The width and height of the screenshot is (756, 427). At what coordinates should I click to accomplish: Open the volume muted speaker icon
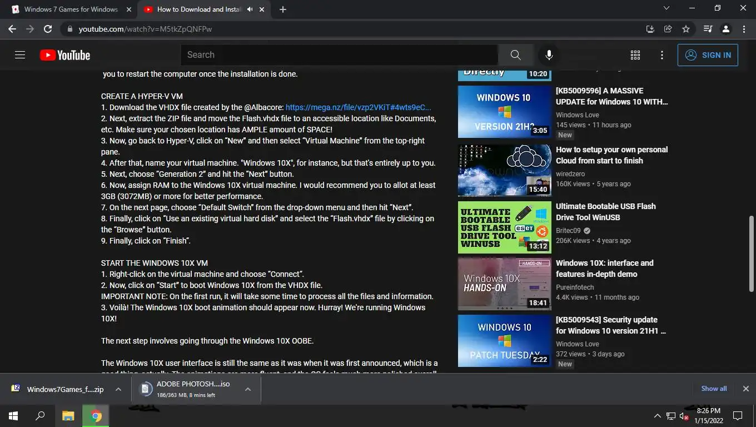pyautogui.click(x=684, y=416)
